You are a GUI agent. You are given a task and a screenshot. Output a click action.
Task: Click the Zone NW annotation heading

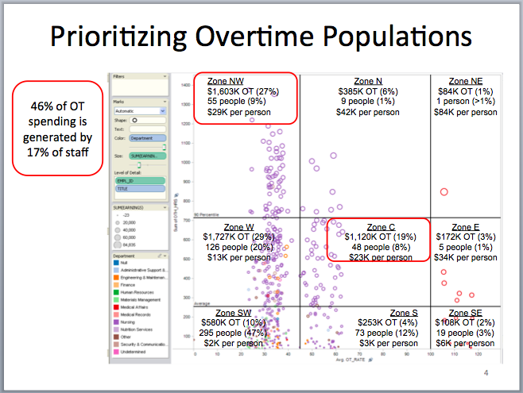[226, 81]
